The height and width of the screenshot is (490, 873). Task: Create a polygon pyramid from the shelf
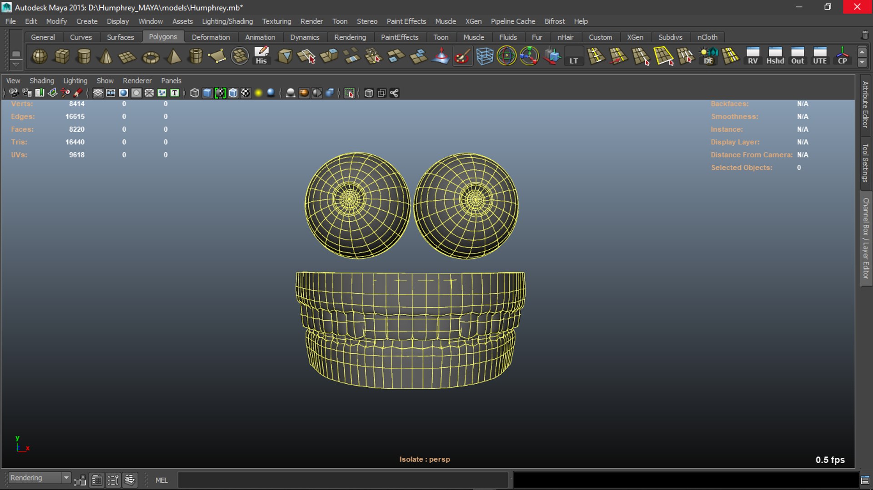[173, 56]
